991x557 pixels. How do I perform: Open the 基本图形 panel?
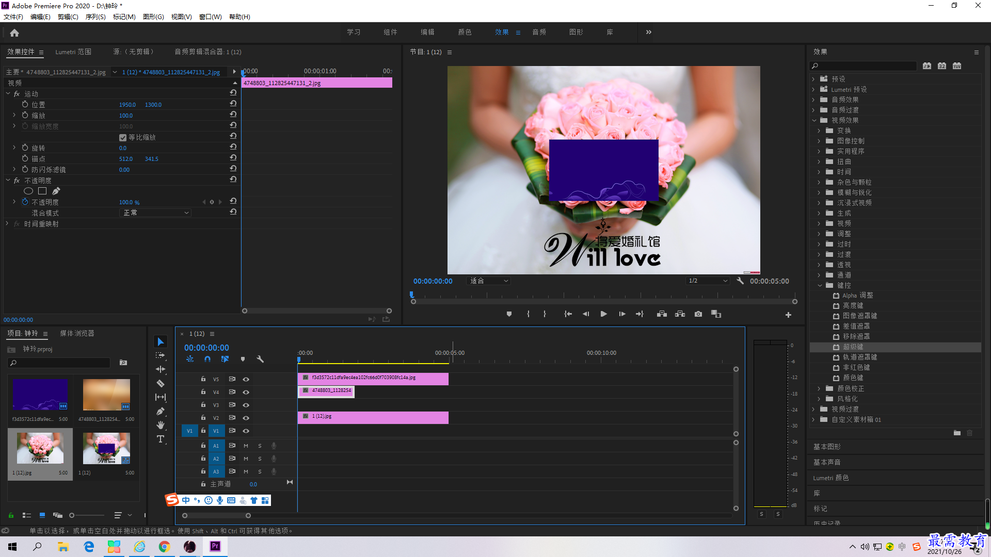click(x=827, y=447)
